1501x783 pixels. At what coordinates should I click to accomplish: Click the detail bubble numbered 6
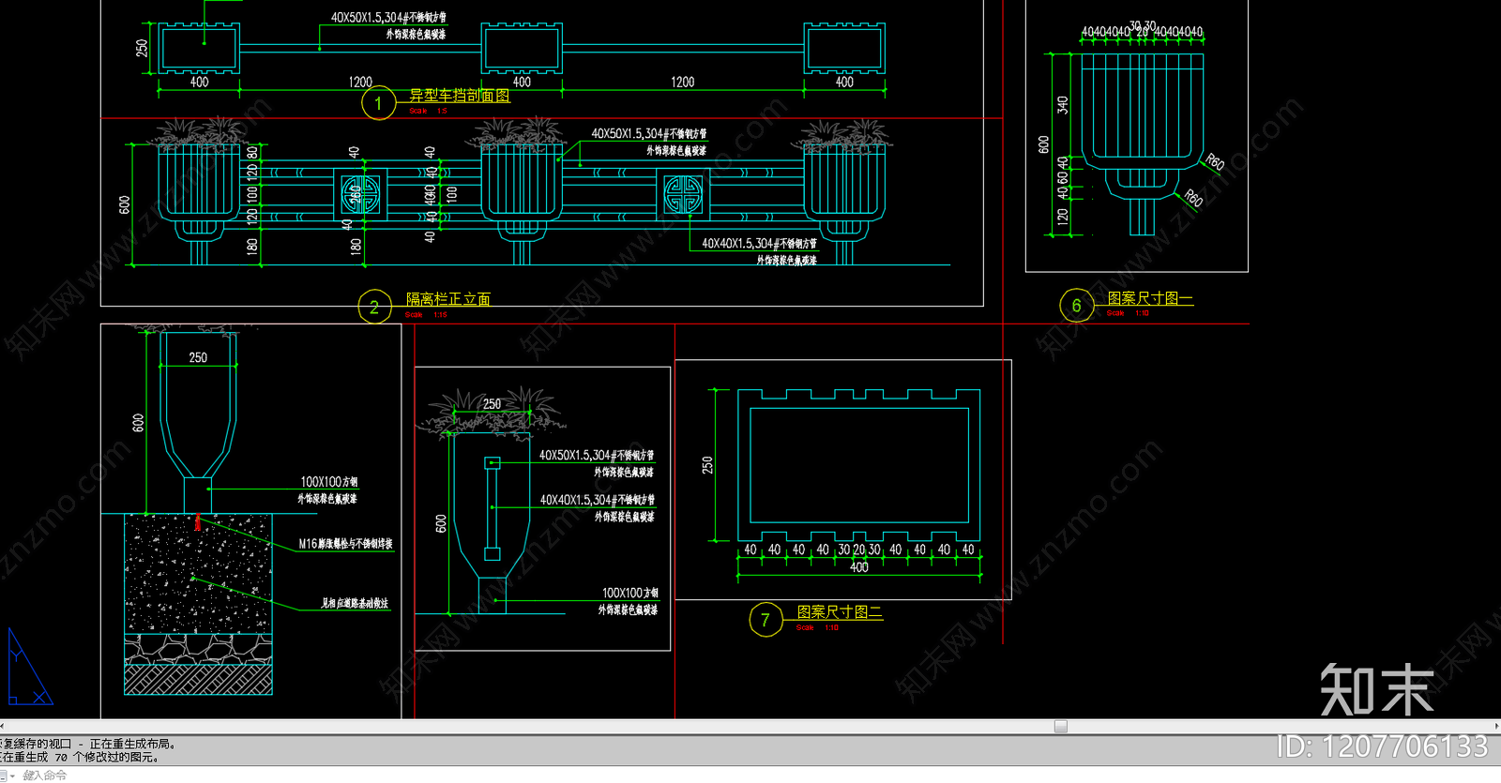tap(1076, 305)
